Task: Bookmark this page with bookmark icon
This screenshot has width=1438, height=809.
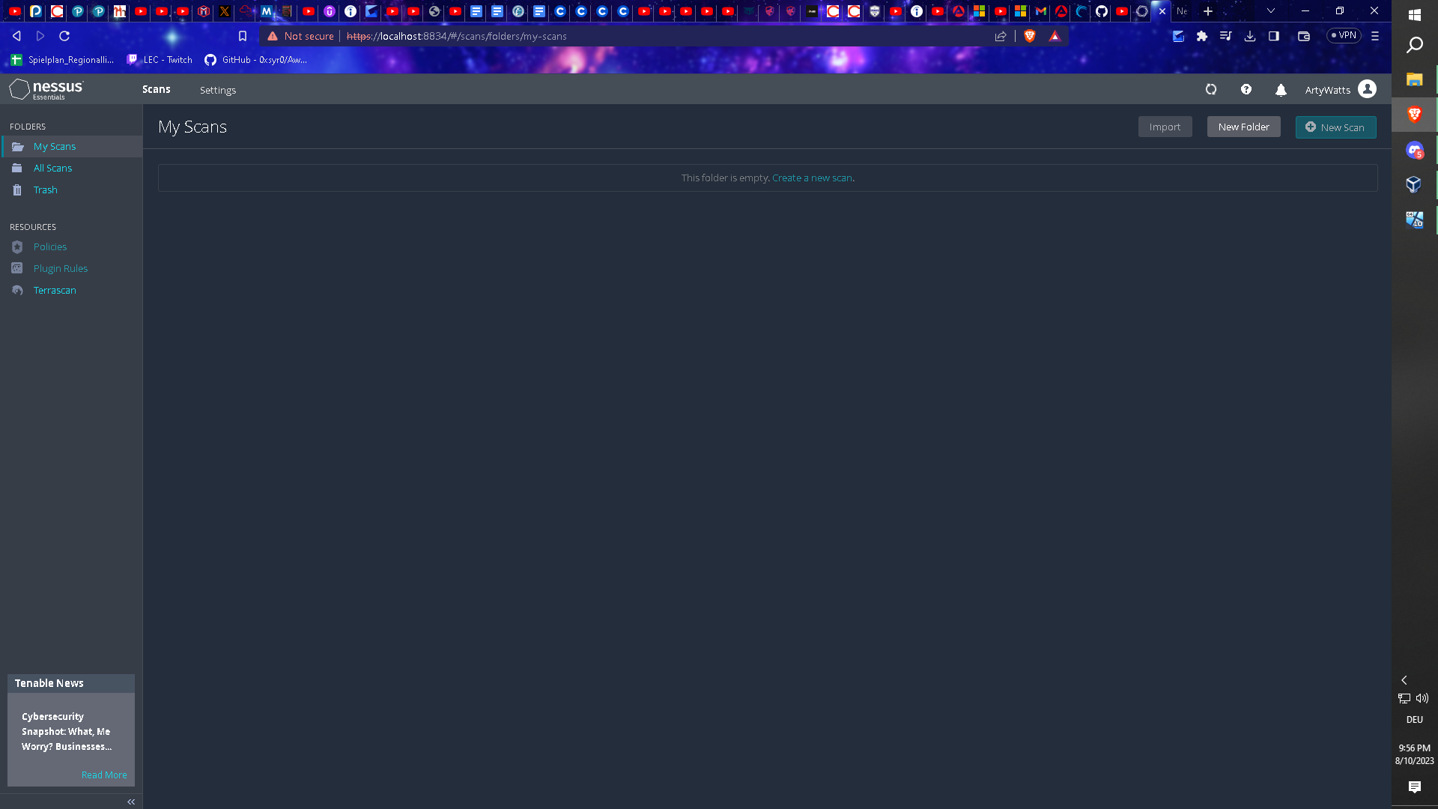Action: 243,36
